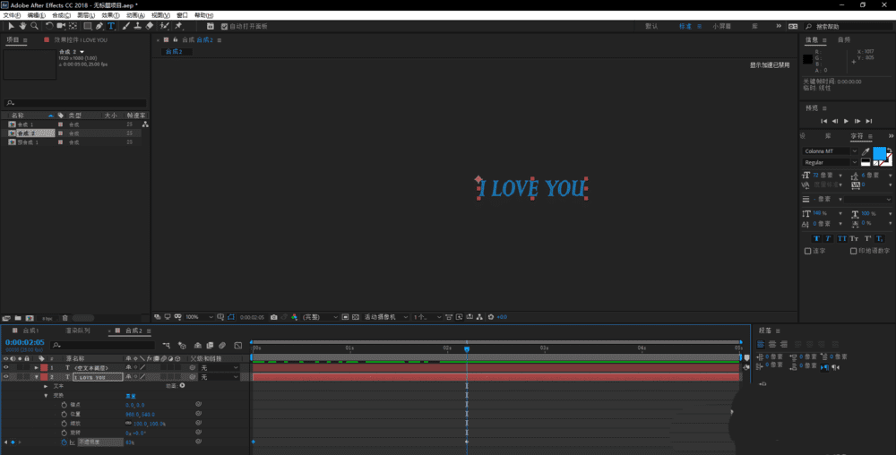Open the 文件 File menu

tap(12, 15)
